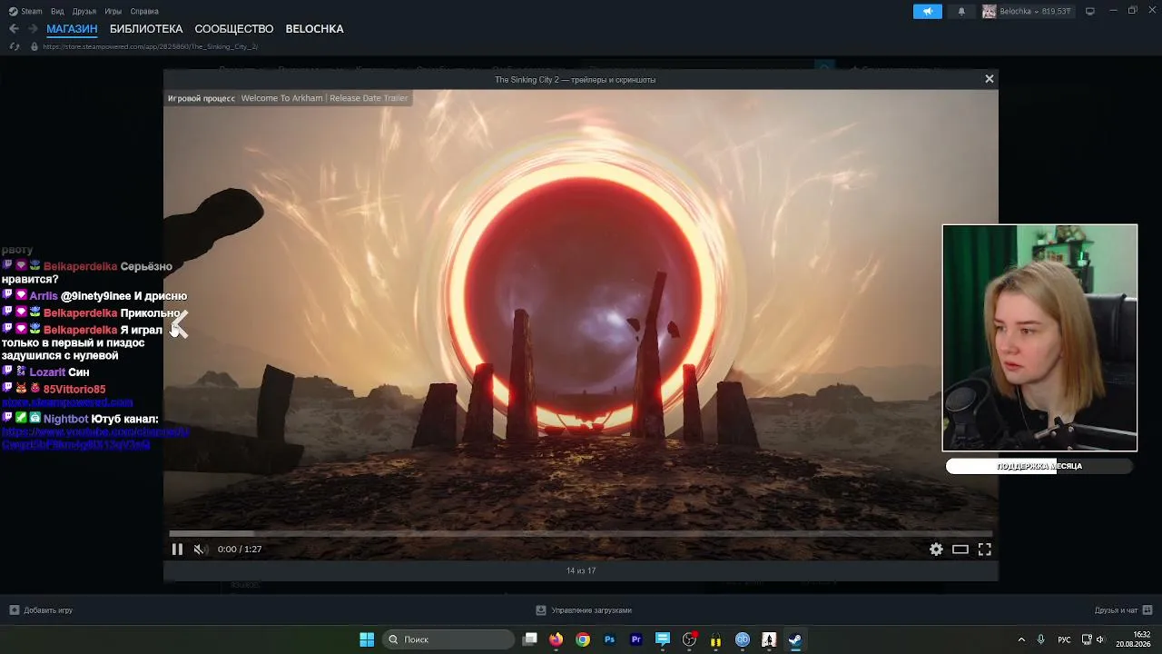Expand the Belochka account dropdown
Viewport: 1162px width, 654px height.
pos(1036,11)
